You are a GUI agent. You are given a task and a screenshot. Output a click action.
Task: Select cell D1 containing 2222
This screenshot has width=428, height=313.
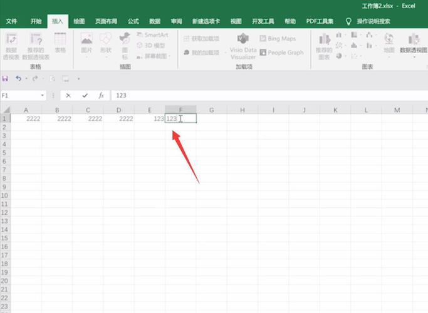[x=118, y=118]
